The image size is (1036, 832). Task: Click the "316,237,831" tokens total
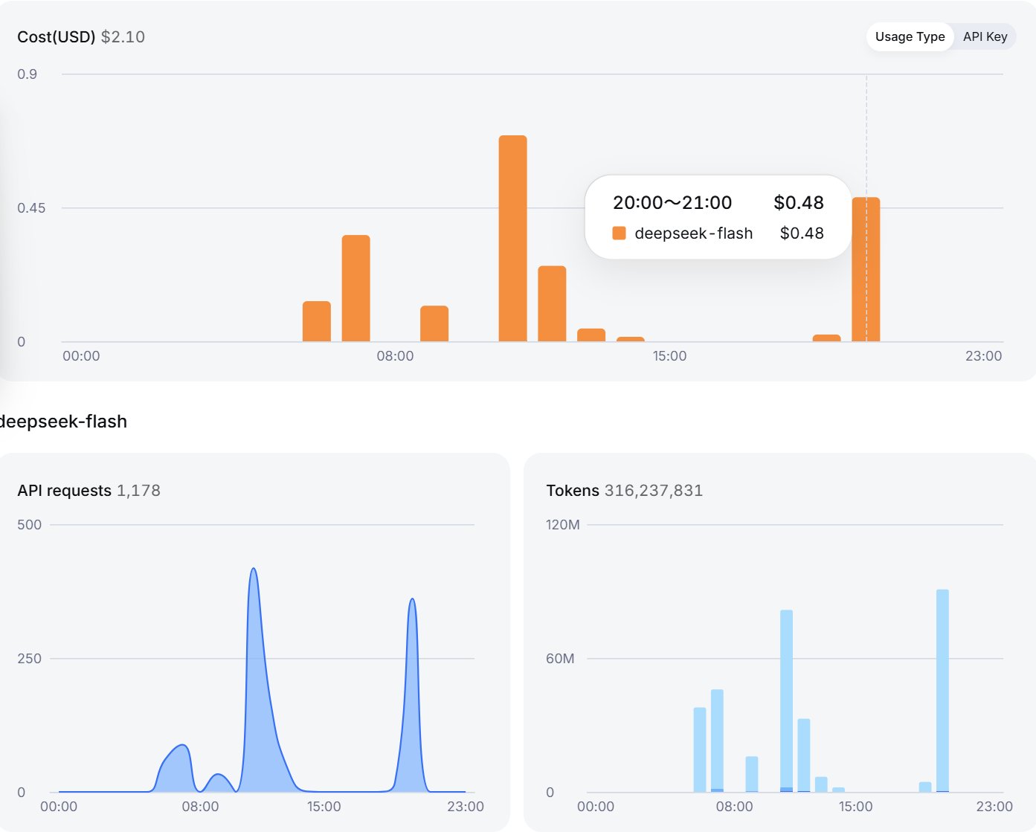tap(654, 491)
